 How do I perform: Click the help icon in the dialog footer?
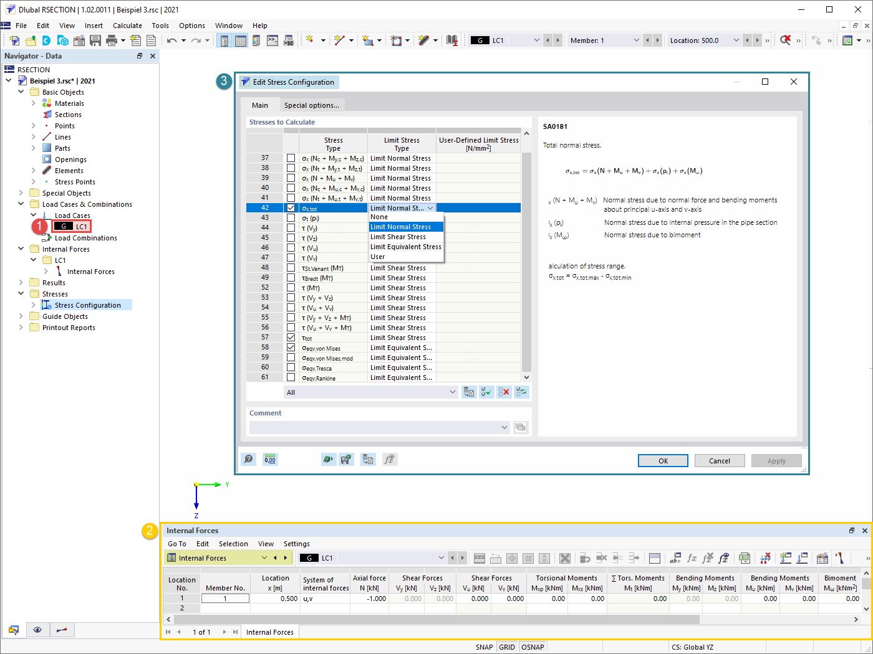click(x=248, y=460)
